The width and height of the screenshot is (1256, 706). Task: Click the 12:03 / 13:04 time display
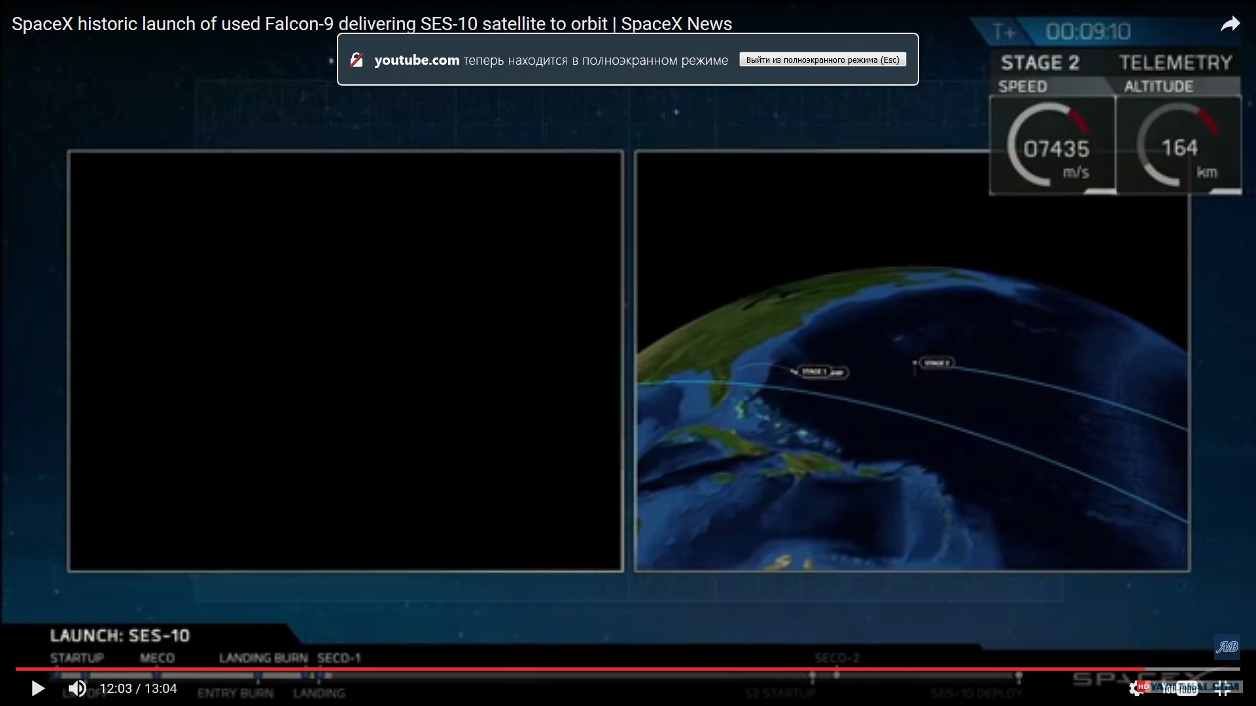(x=138, y=688)
